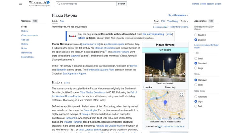Image resolution: width=241 pixels, height=133 pixels.
Task: Open the hamburger main menu icon
Action: click(x=20, y=4)
